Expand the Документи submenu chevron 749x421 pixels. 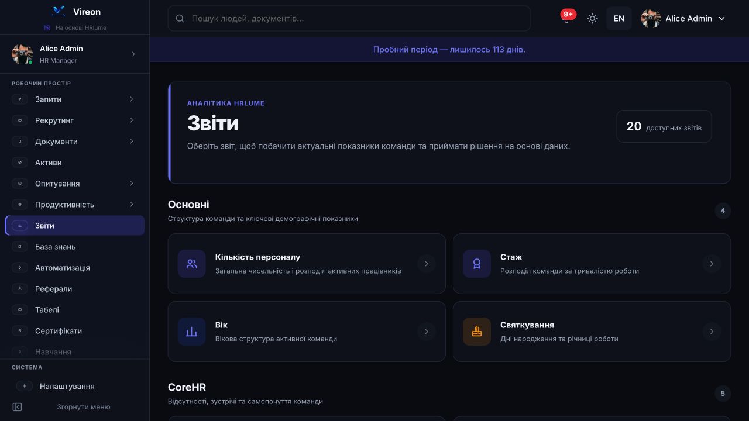pos(132,142)
